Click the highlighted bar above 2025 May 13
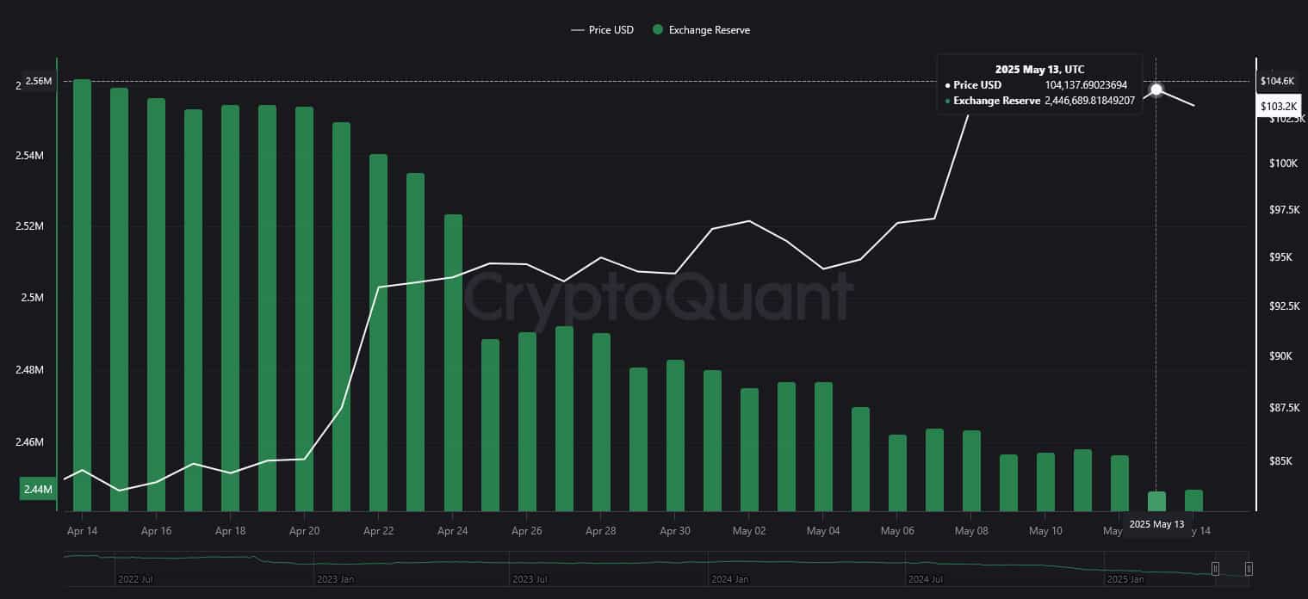The width and height of the screenshot is (1308, 599). (x=1156, y=502)
